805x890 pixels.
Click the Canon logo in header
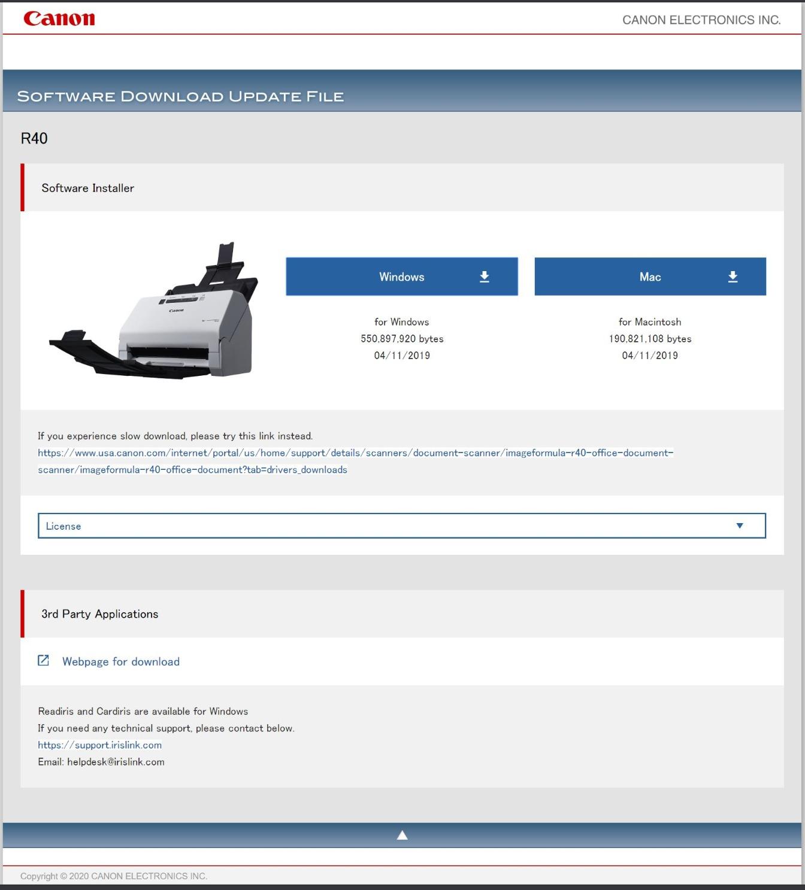click(x=59, y=19)
